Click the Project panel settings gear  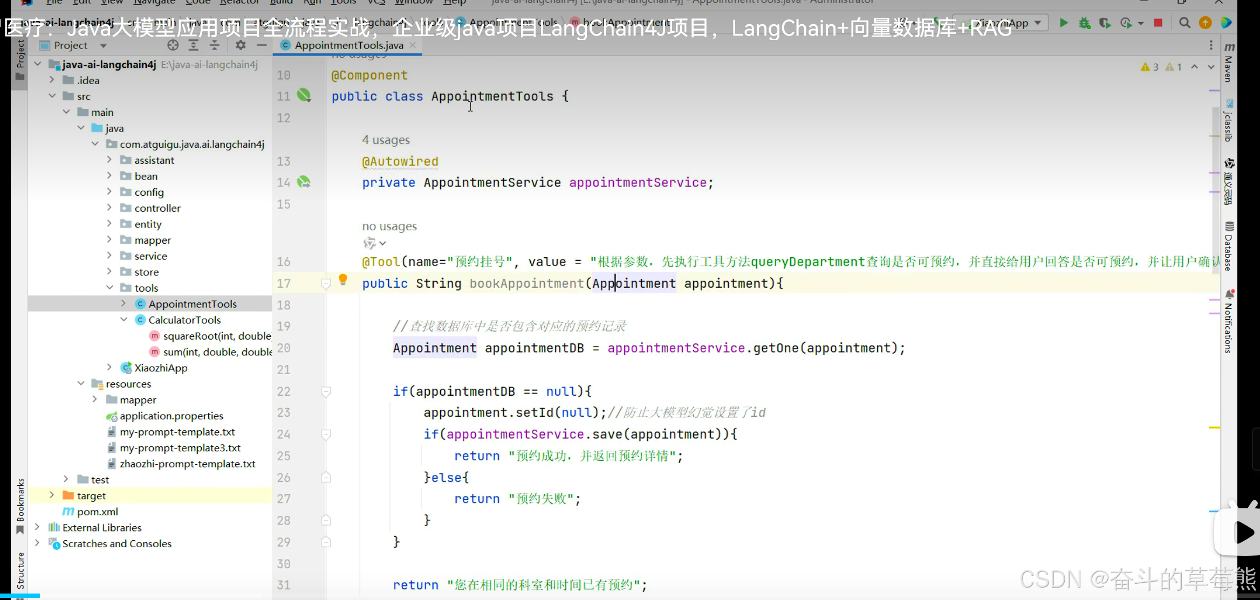coord(241,45)
